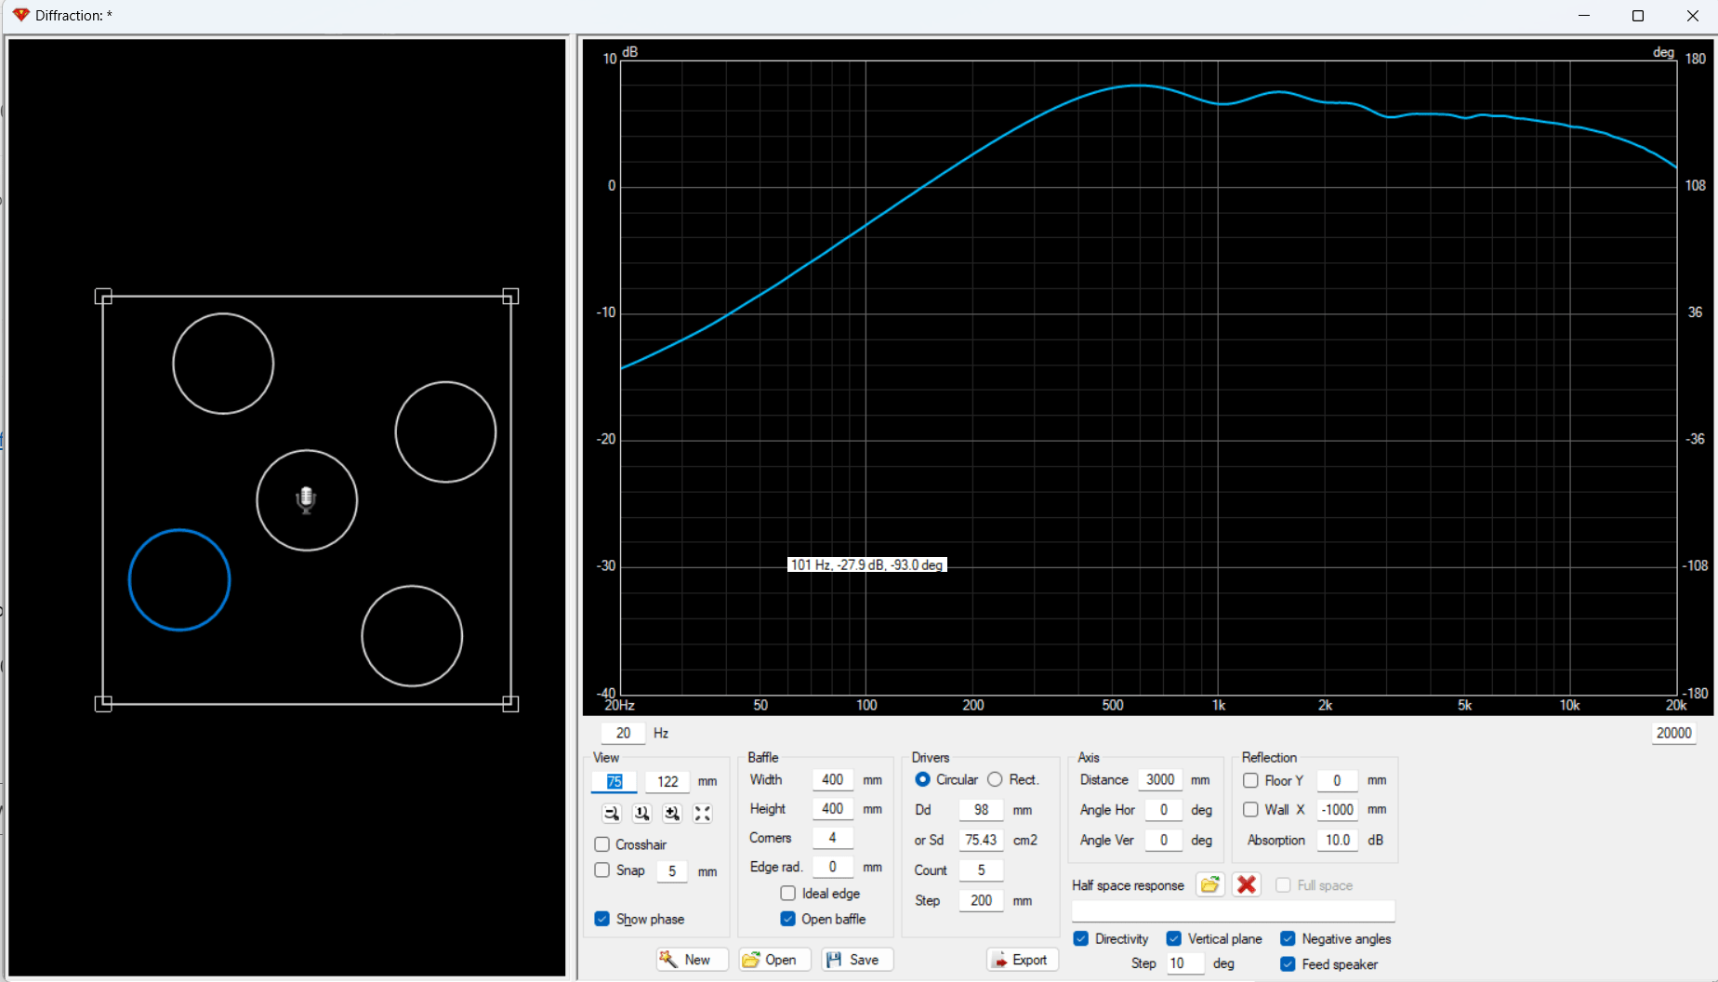Image resolution: width=1718 pixels, height=982 pixels.
Task: Click the top-right baffle corner handle
Action: pos(510,297)
